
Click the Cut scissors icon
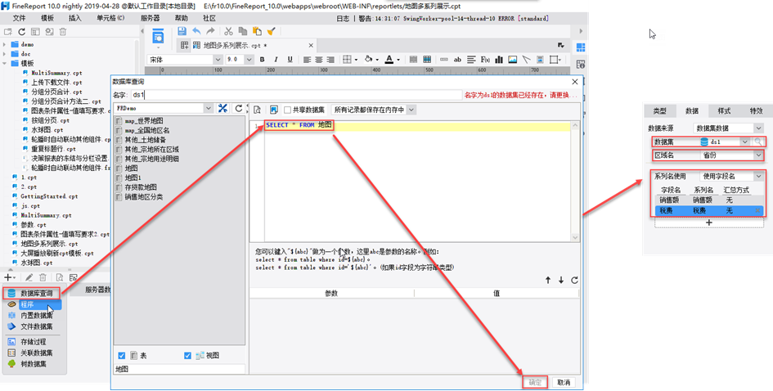tap(228, 31)
